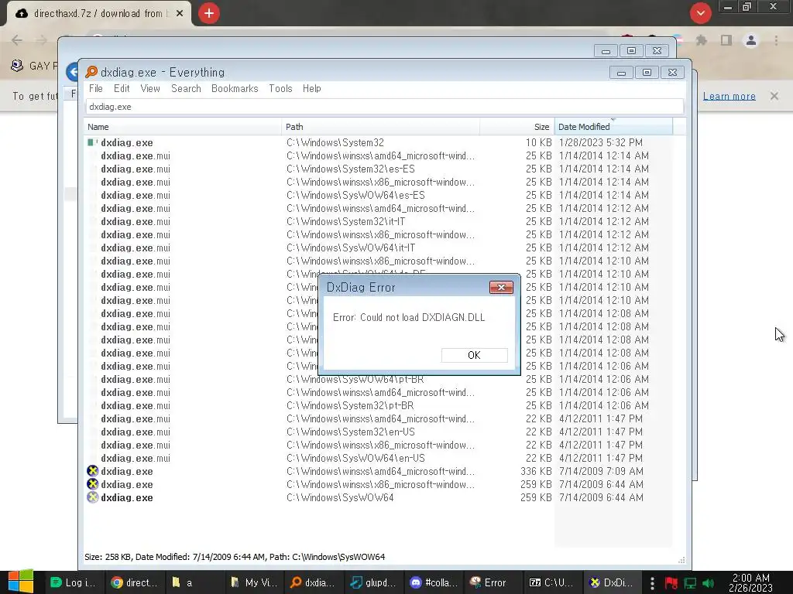Switch to the Chrome direct... taskbar item
Image resolution: width=793 pixels, height=594 pixels.
tap(133, 582)
